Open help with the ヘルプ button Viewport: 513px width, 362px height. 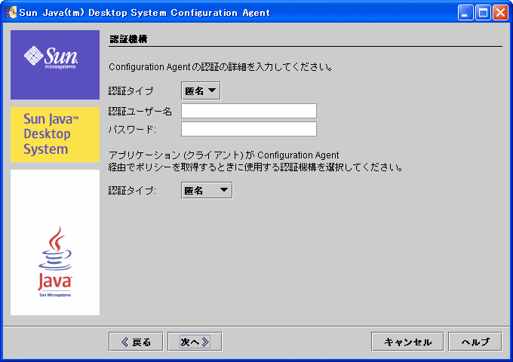pyautogui.click(x=475, y=342)
